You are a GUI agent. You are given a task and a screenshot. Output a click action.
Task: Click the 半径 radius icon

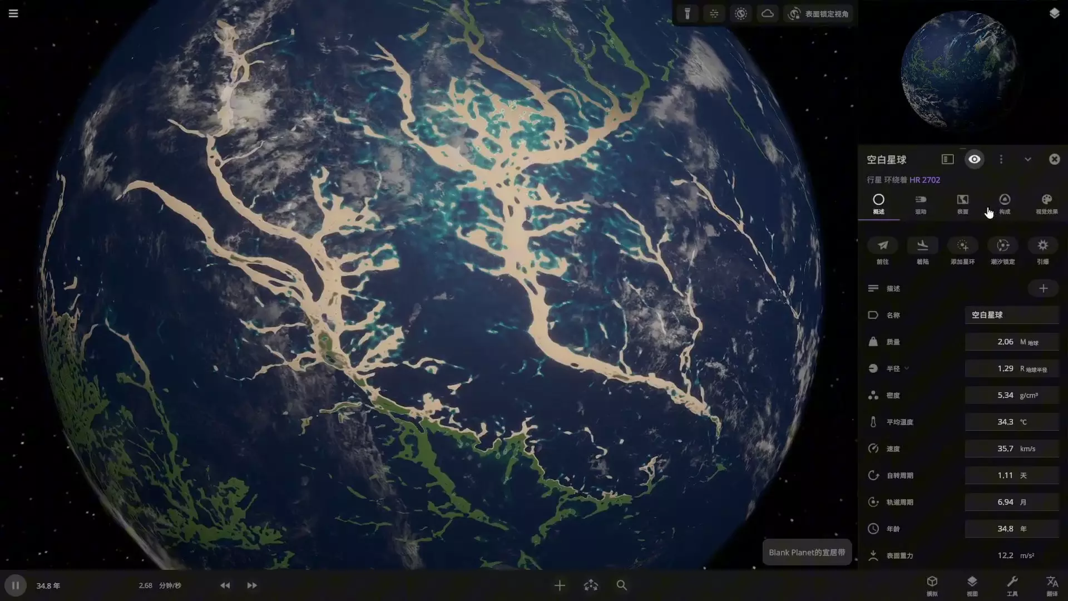[873, 368]
